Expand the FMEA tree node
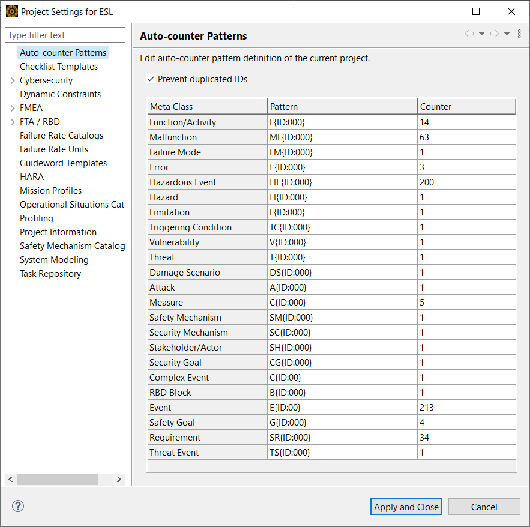Image resolution: width=530 pixels, height=527 pixels. coord(13,108)
